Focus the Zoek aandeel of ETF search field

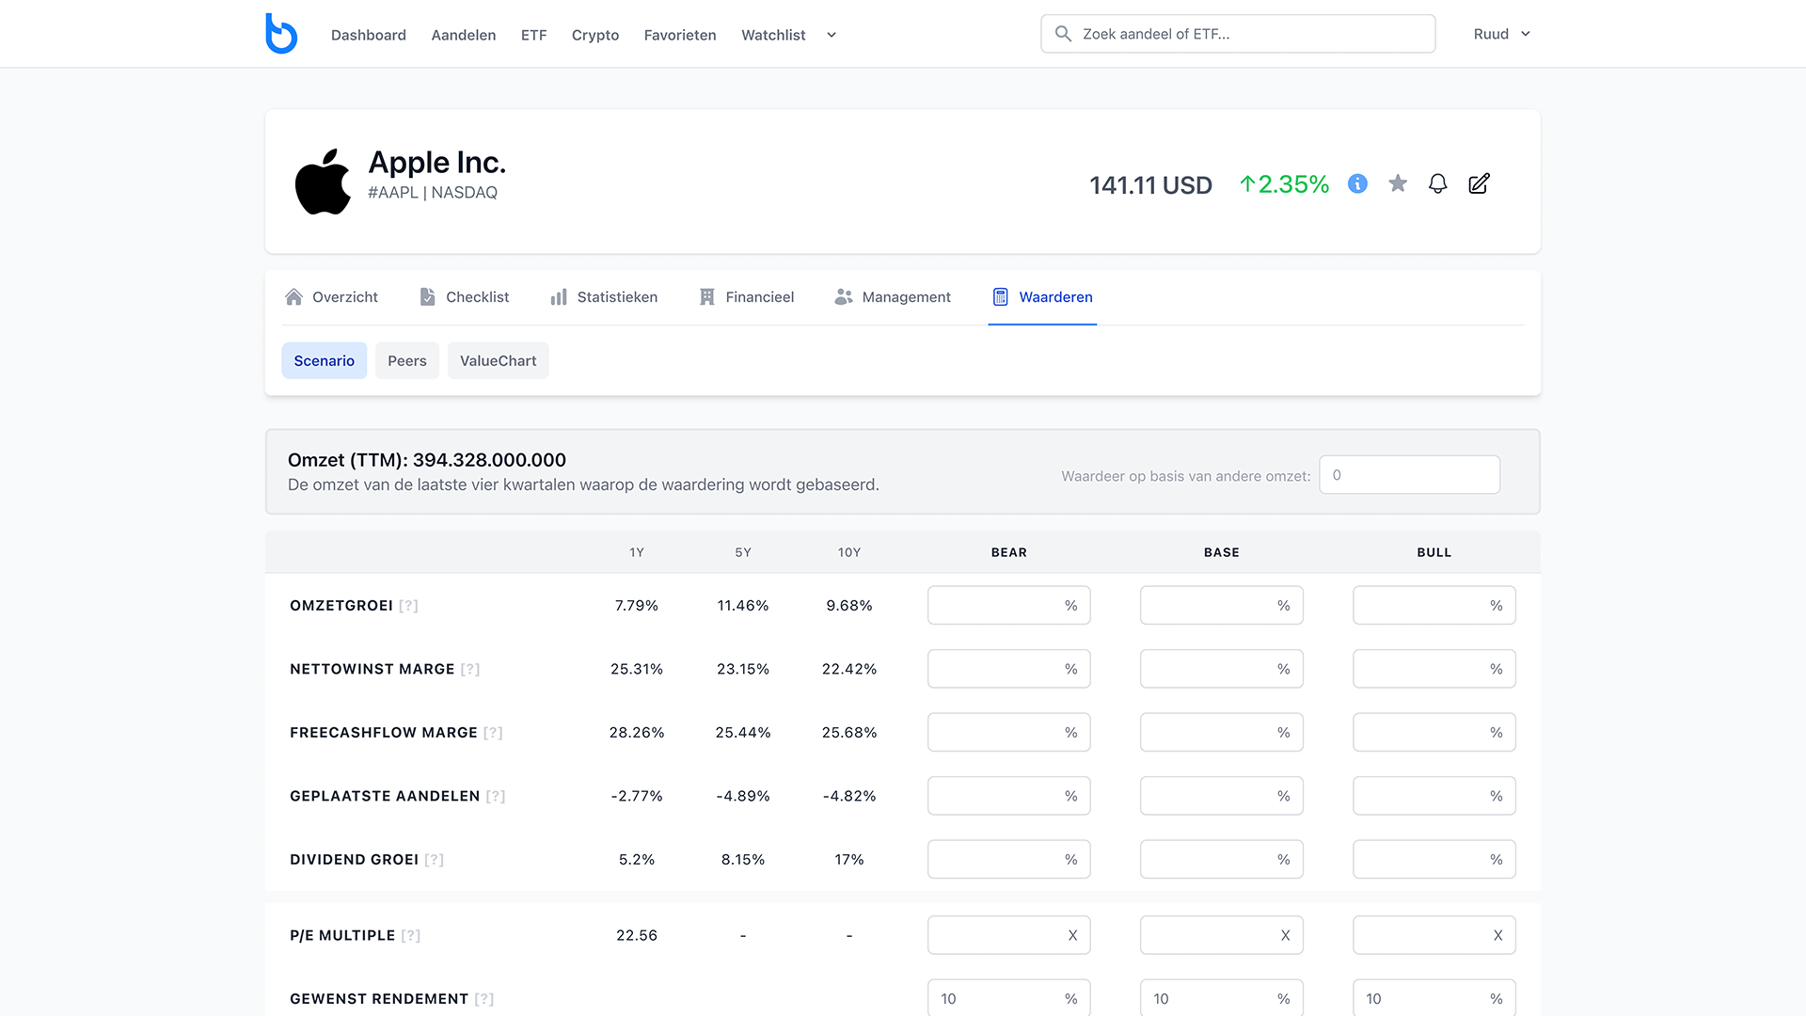click(1238, 34)
